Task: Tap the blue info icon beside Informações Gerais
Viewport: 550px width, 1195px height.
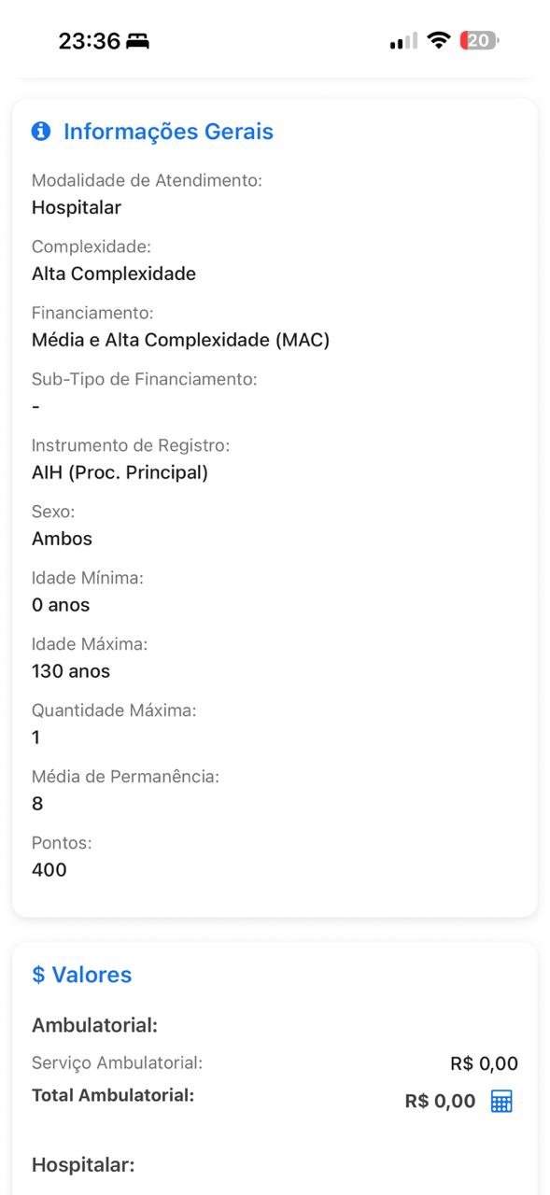Action: pos(41,131)
